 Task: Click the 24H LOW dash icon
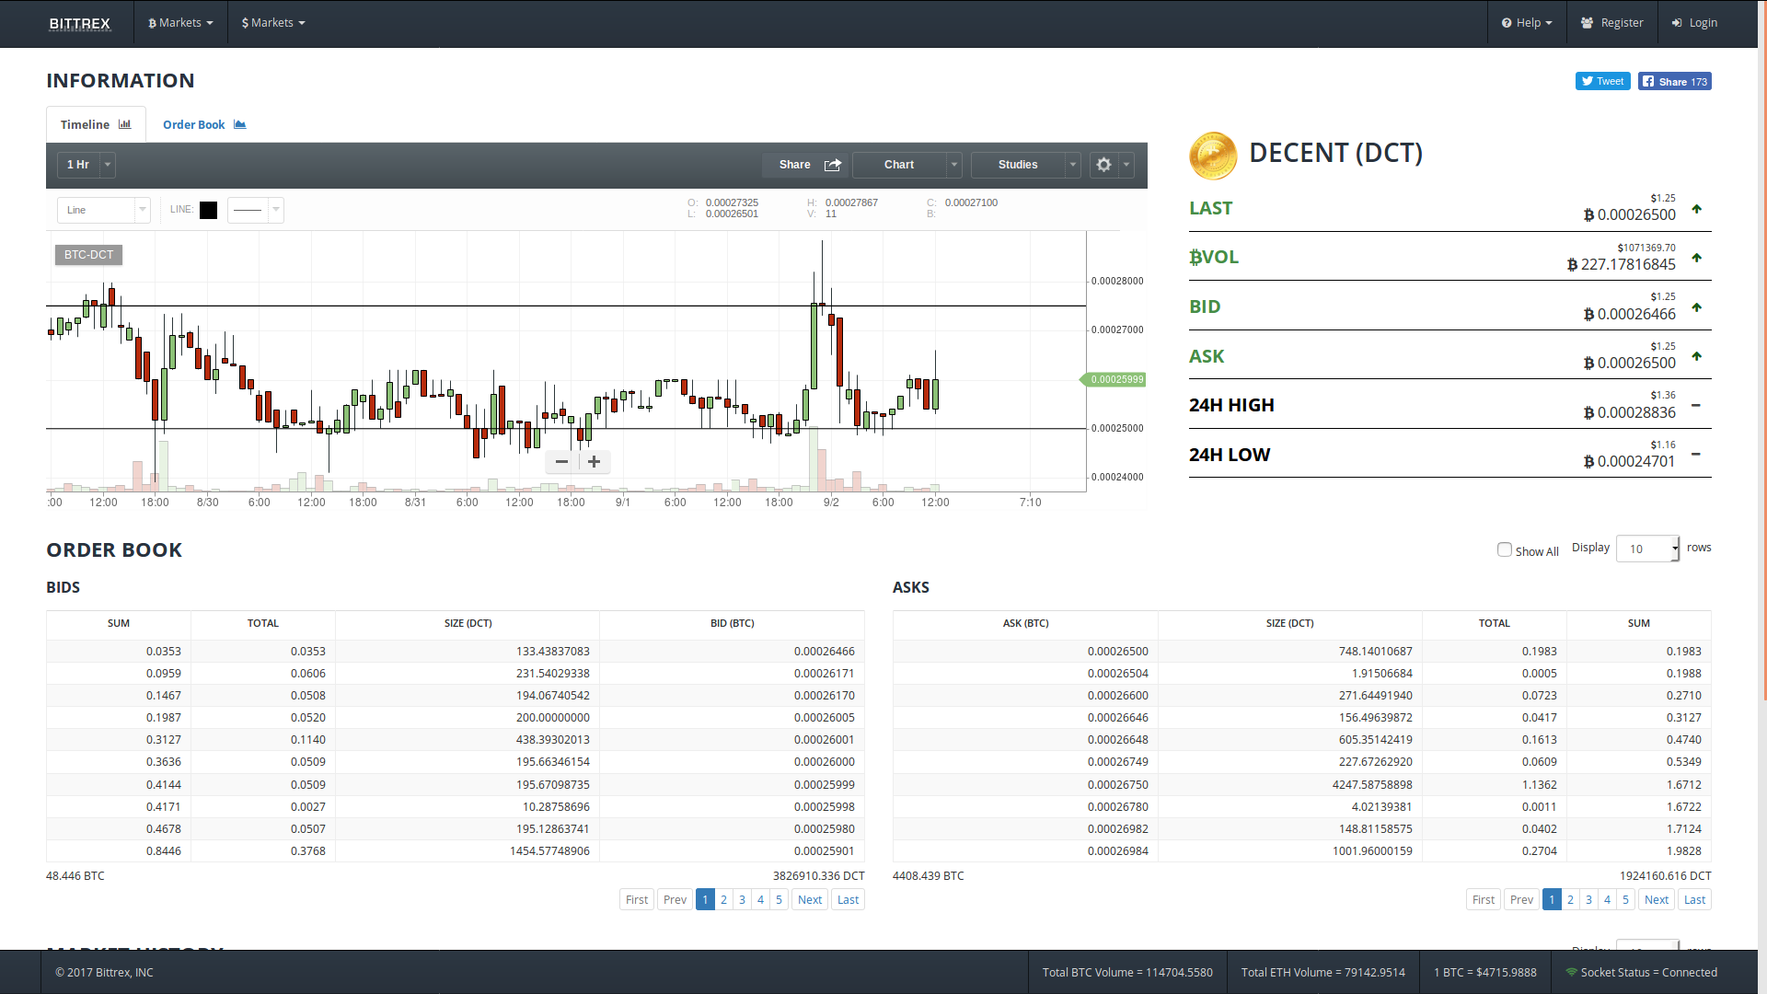click(x=1695, y=455)
